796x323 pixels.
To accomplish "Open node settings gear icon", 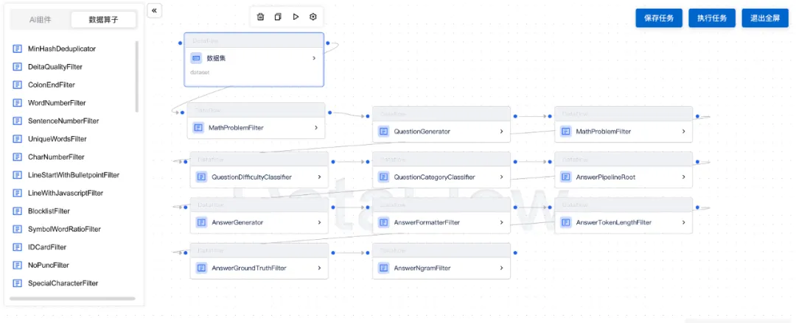I will coord(313,17).
